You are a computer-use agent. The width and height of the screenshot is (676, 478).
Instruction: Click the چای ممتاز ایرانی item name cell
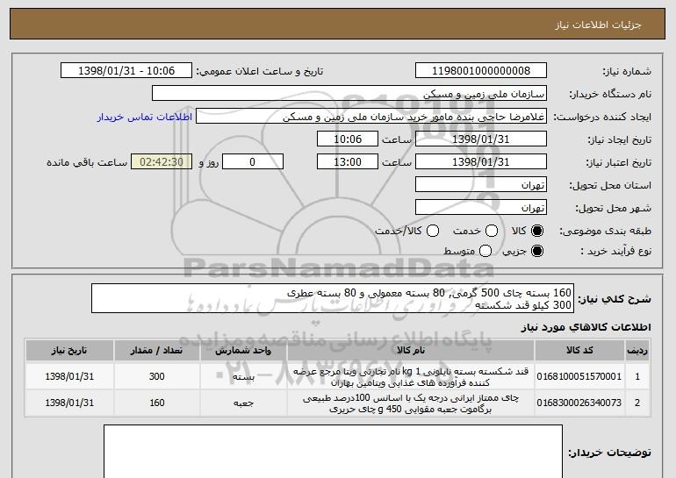tap(411, 403)
